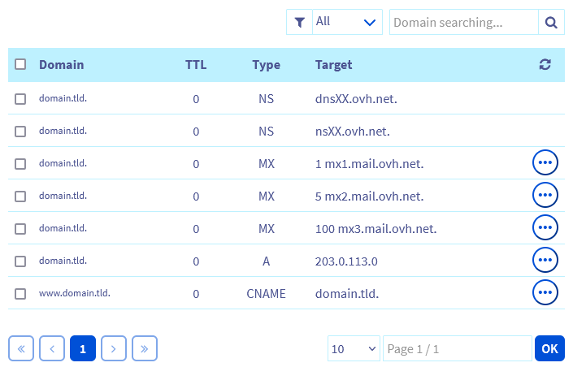The image size is (573, 367).
Task: Click the filter funnel icon
Action: click(299, 23)
